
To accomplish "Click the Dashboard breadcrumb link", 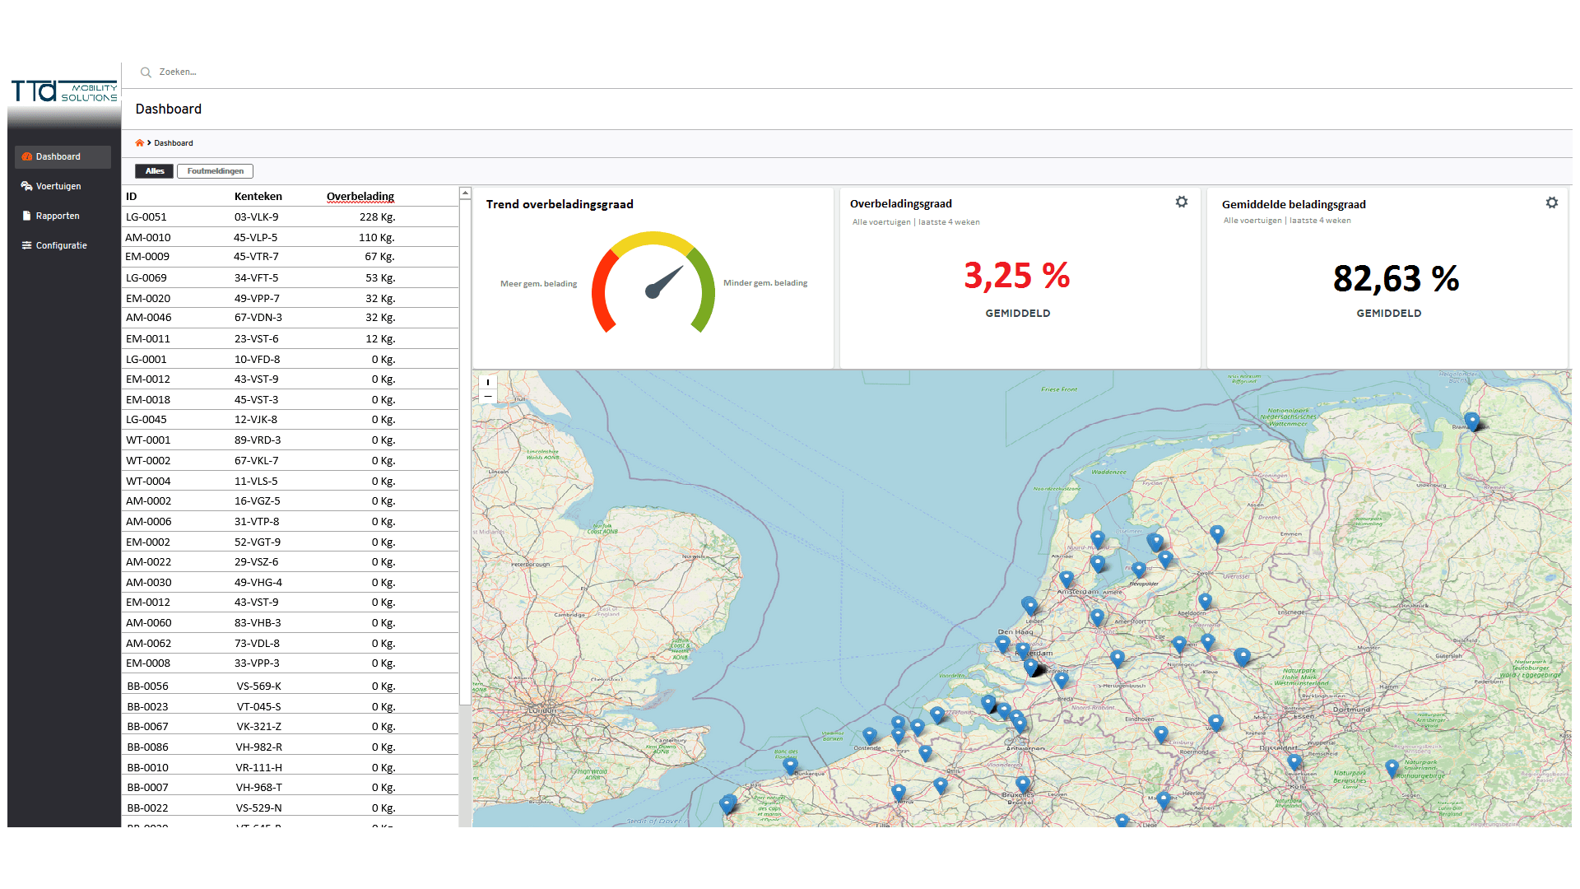I will [x=174, y=143].
